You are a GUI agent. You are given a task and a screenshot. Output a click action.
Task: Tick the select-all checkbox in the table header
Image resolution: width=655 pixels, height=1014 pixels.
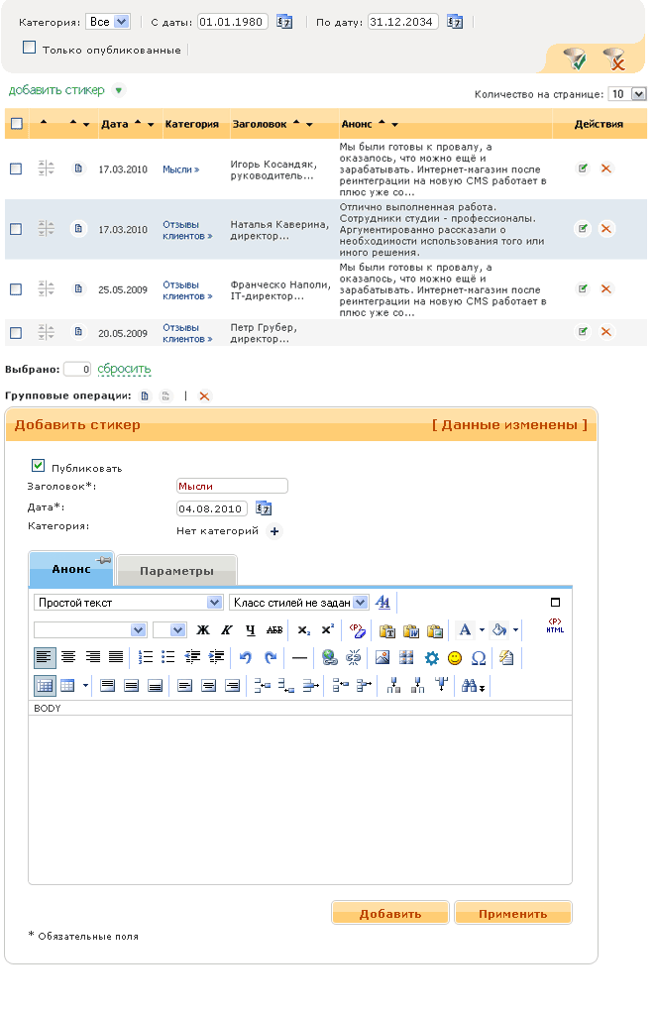(16, 124)
